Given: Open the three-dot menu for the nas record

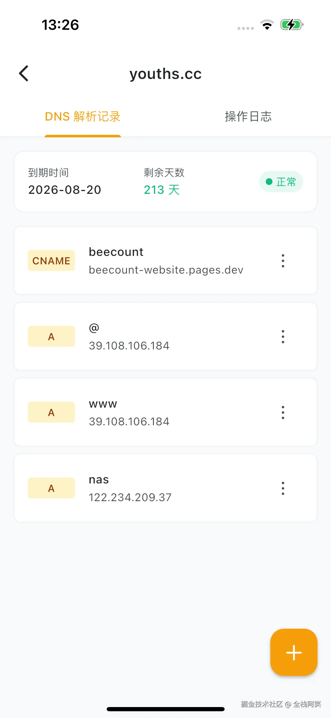Looking at the screenshot, I should (283, 488).
